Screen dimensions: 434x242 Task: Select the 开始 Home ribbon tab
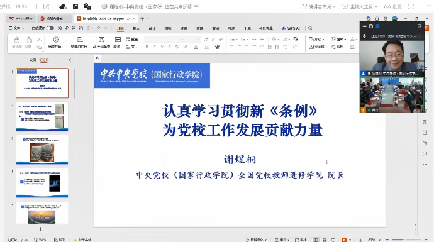(120, 28)
